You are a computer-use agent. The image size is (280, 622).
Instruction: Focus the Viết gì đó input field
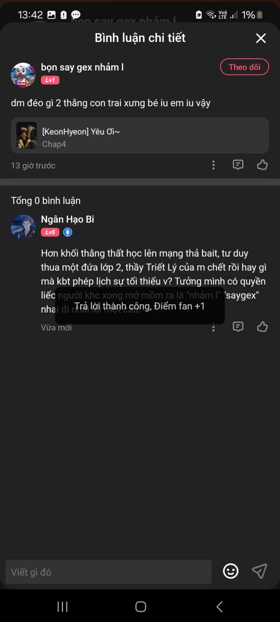108,572
